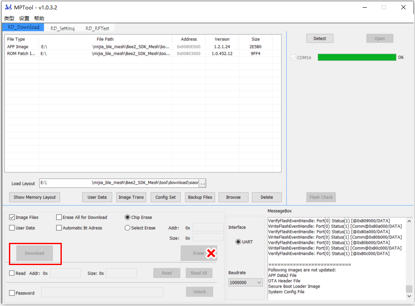This screenshot has height=306, width=415.
Task: Select the RD_Download tab
Action: coord(23,27)
